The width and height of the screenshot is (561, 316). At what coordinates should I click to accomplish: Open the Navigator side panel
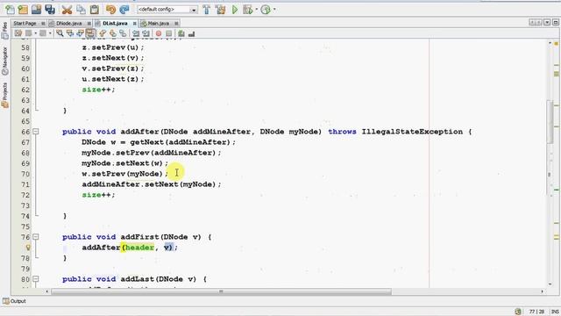[x=4, y=61]
